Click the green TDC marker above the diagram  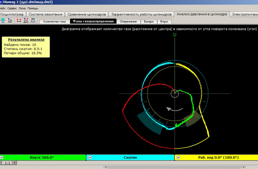(x=175, y=34)
